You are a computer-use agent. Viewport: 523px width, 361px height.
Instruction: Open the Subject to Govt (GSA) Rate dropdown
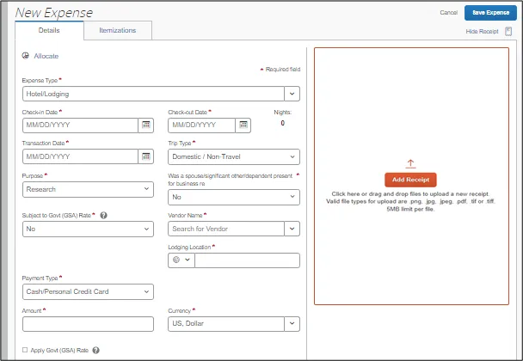click(88, 229)
